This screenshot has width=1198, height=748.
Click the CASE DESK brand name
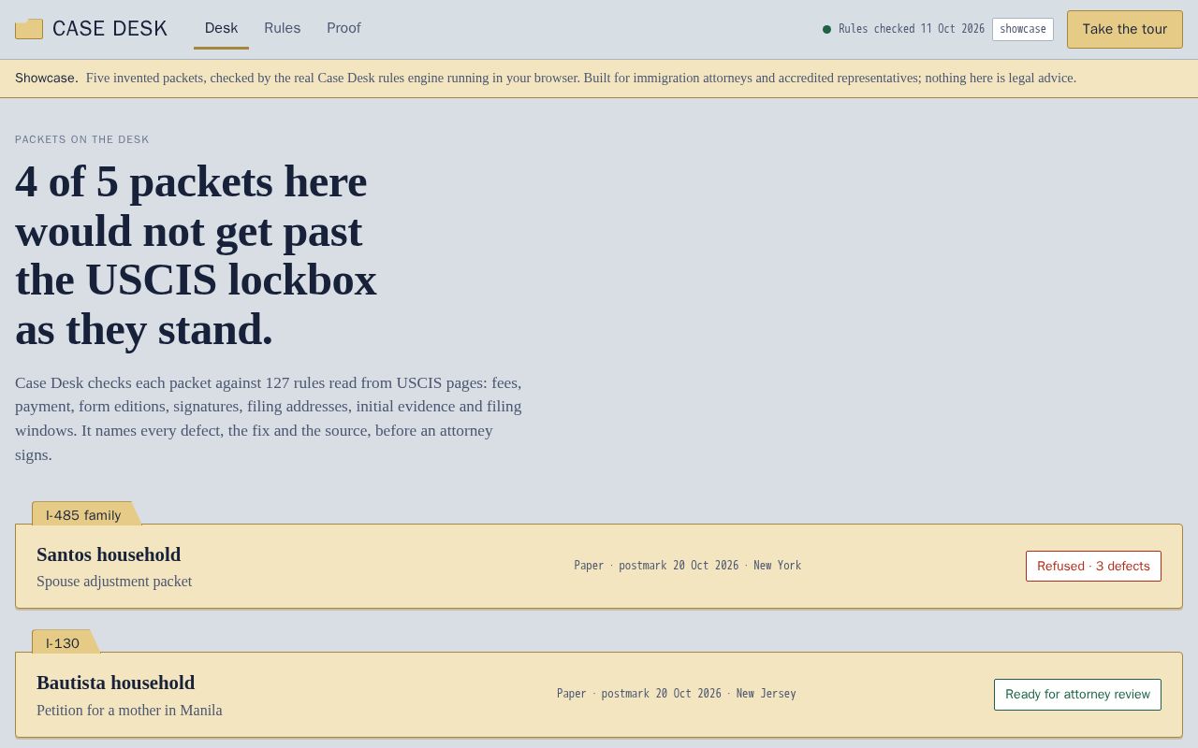[x=110, y=29]
